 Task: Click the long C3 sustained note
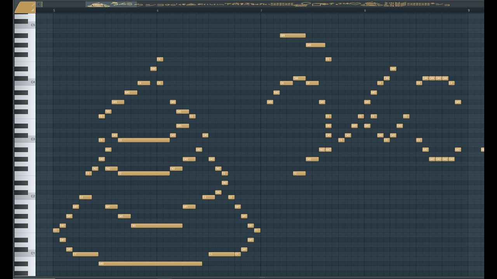click(x=144, y=140)
